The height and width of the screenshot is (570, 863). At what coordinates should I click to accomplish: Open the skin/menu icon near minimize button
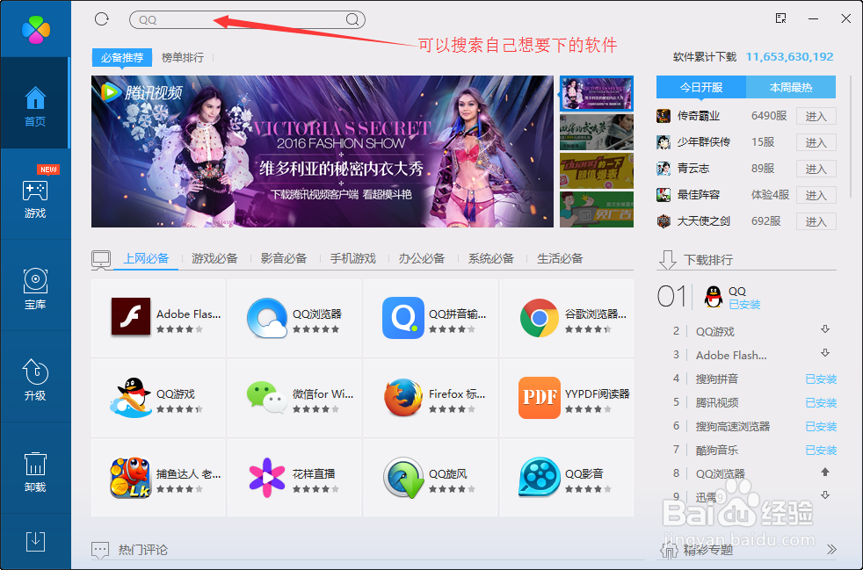click(x=781, y=18)
